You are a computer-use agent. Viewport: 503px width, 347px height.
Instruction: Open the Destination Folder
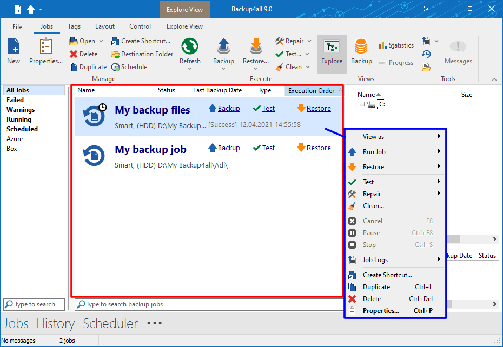(x=142, y=54)
